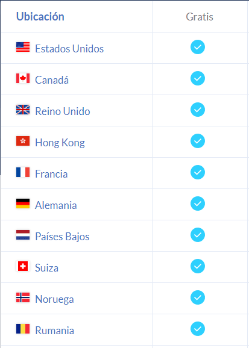
Task: Click the Ubicación column header
Action: pyautogui.click(x=40, y=17)
